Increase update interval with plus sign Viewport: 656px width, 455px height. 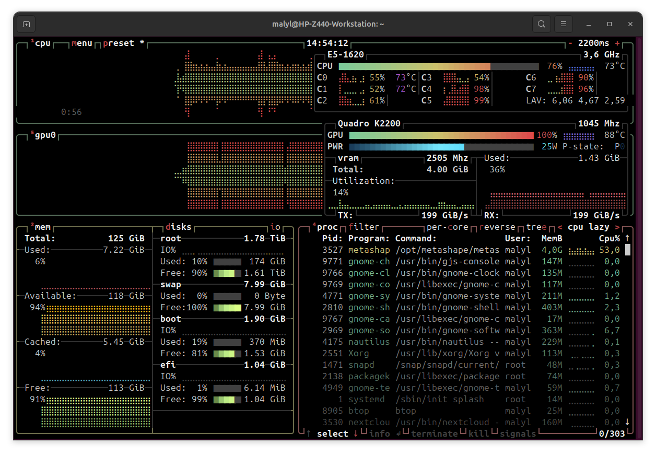(617, 43)
